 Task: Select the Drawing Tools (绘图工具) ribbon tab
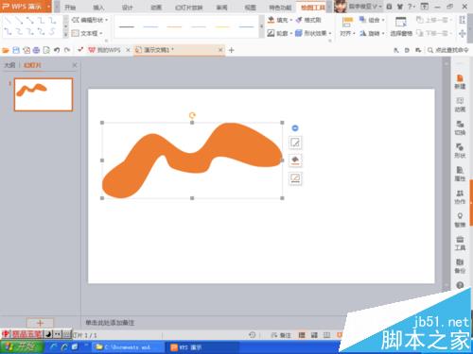coord(312,8)
